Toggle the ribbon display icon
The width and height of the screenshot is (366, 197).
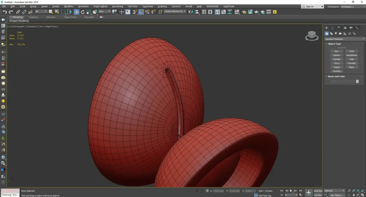click(x=217, y=12)
